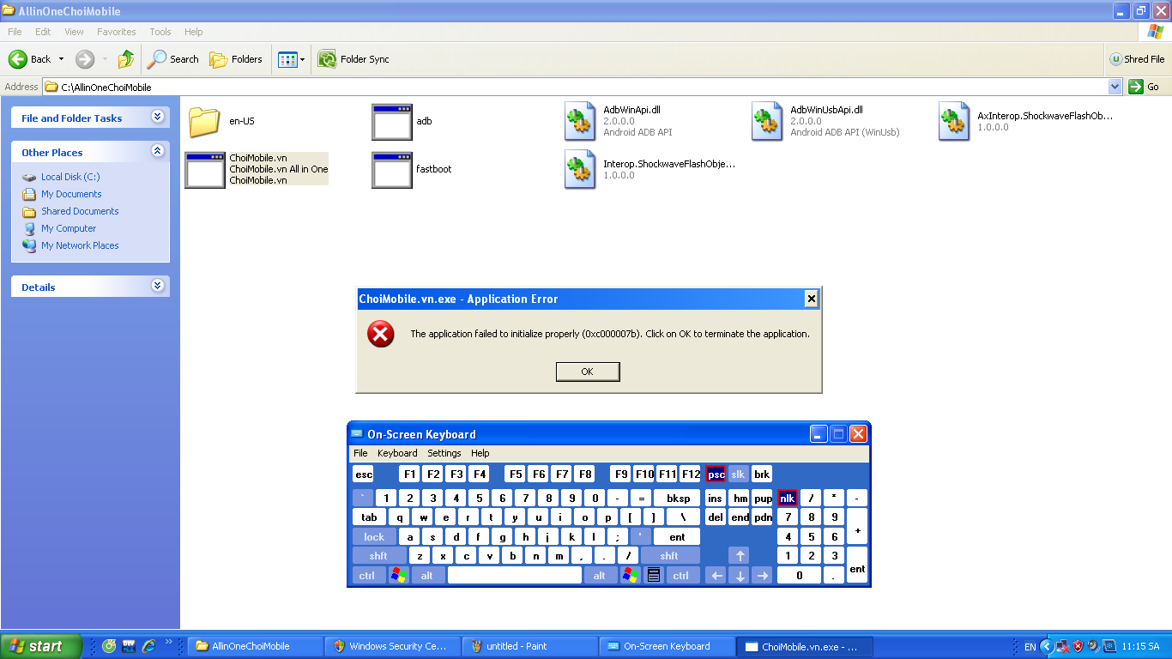Click the Start button
The image size is (1172, 659).
(x=41, y=646)
